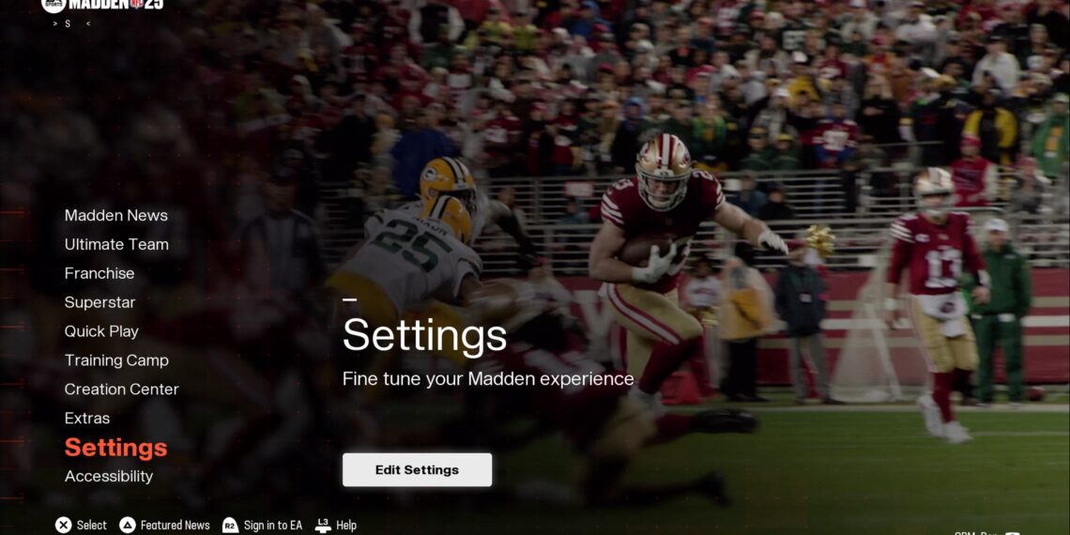Click the X button Select icon

[64, 525]
